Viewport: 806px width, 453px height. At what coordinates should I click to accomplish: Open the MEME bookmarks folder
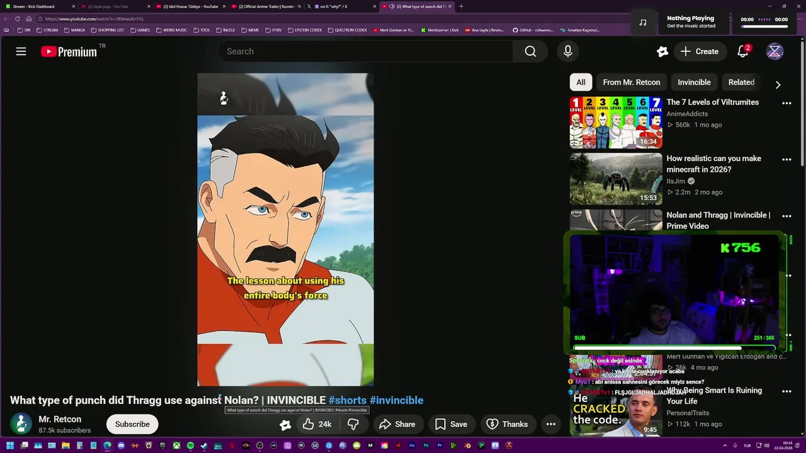point(250,30)
